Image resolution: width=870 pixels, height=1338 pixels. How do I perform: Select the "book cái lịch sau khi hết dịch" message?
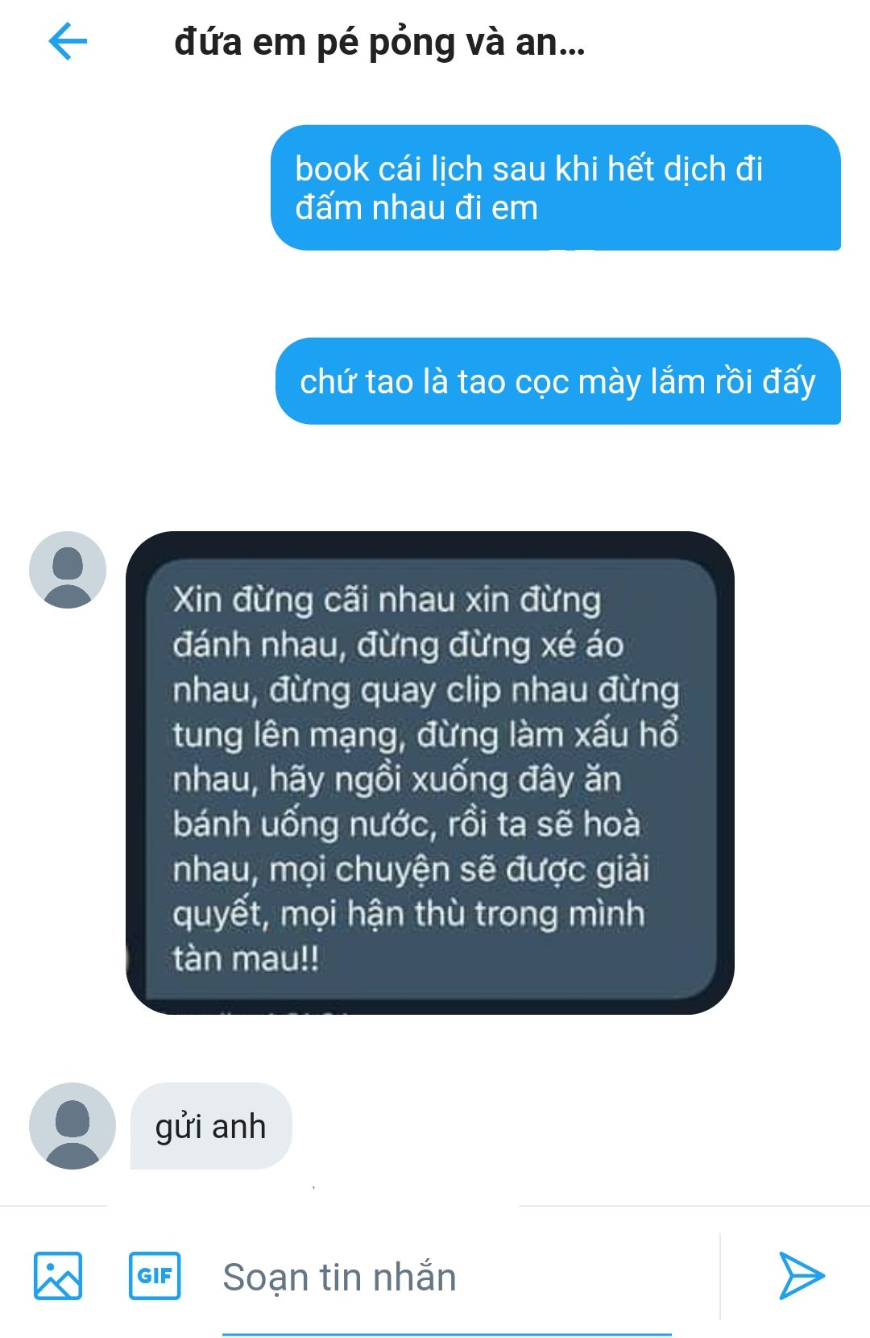556,188
